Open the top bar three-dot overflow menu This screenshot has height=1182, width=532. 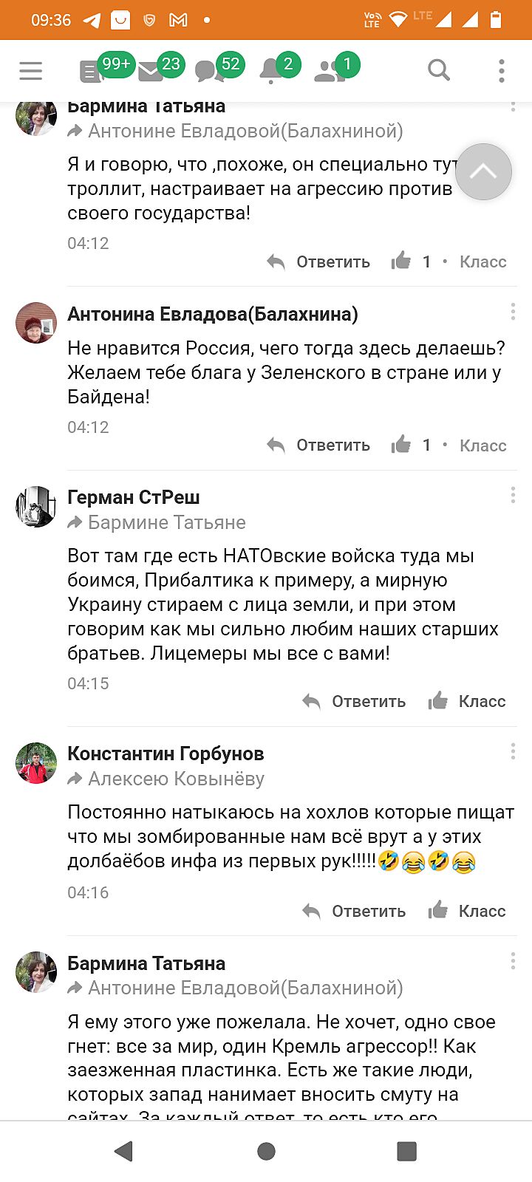(502, 71)
